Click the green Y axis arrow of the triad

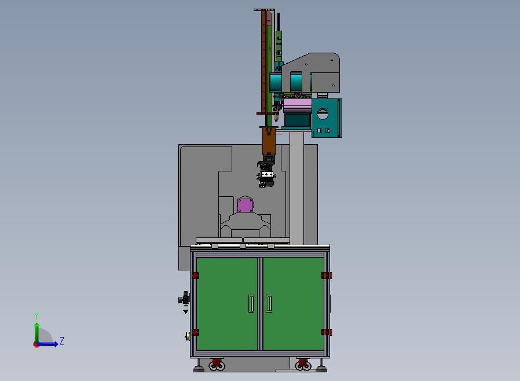(37, 332)
